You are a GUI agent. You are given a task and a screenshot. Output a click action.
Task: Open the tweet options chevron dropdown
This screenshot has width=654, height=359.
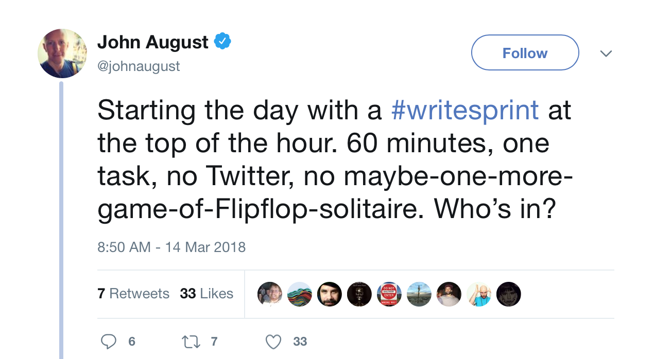(x=606, y=53)
